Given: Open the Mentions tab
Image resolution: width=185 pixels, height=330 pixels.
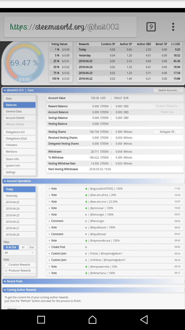Looking at the screenshot, I should coord(19,152).
